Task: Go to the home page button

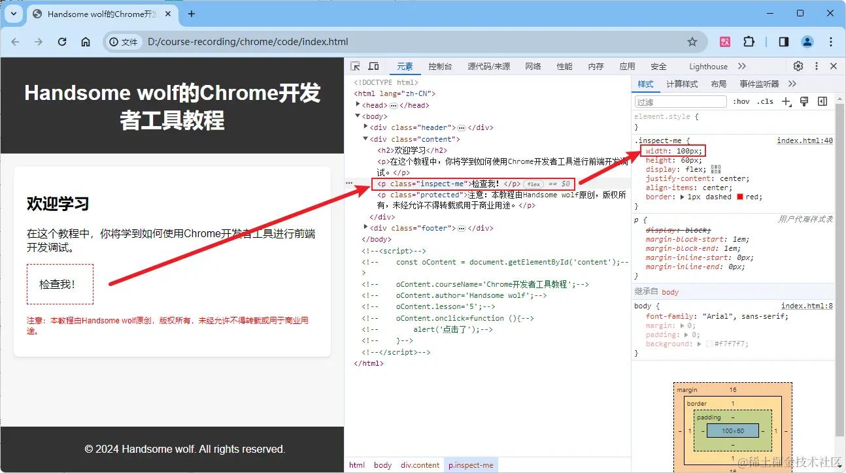Action: coord(86,42)
